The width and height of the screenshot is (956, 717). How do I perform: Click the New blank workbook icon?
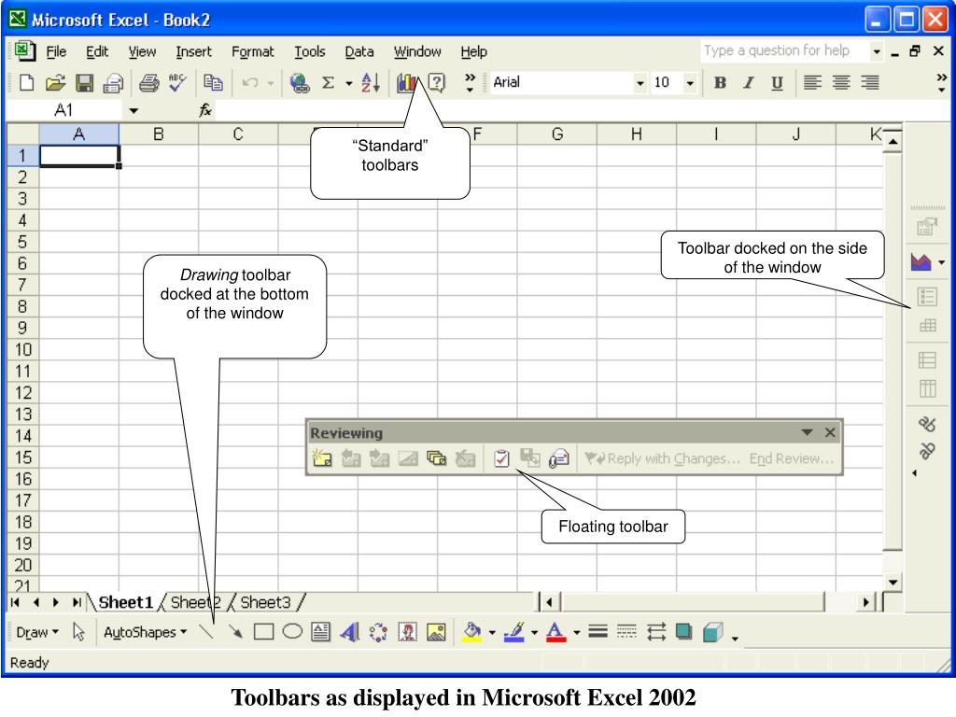pyautogui.click(x=26, y=82)
